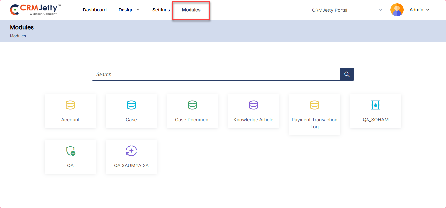This screenshot has width=446, height=208.
Task: Click the Admin user avatar
Action: (397, 10)
